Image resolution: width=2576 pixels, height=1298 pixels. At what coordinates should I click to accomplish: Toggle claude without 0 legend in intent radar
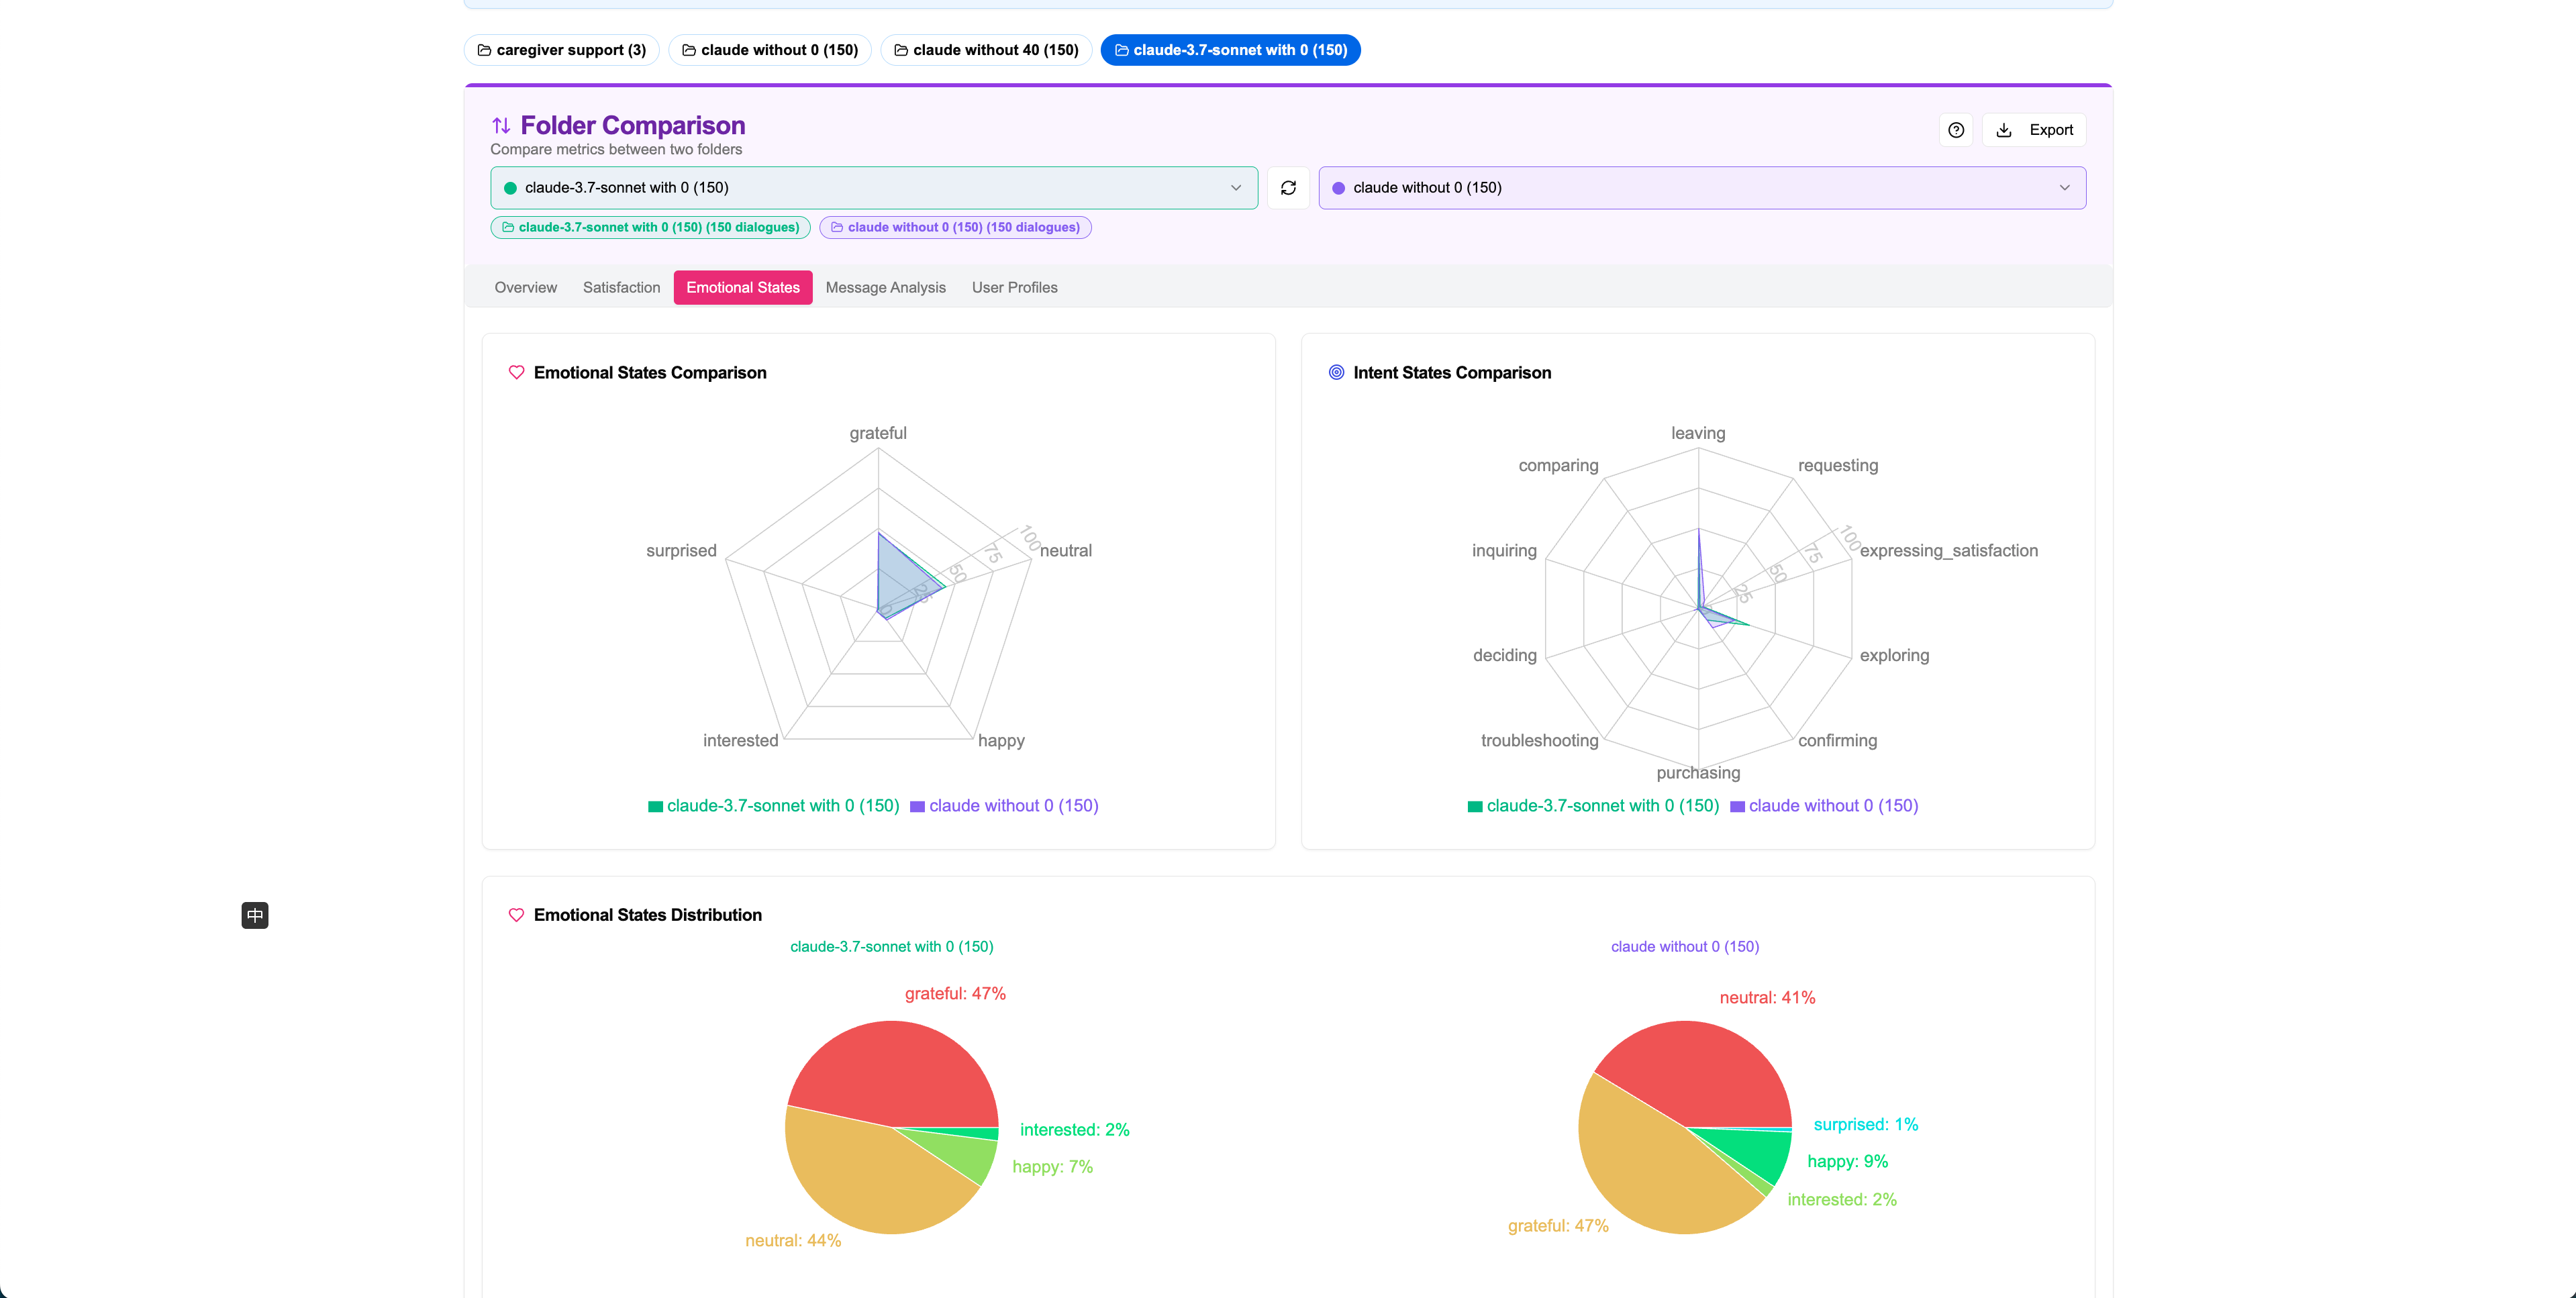[x=1824, y=806]
